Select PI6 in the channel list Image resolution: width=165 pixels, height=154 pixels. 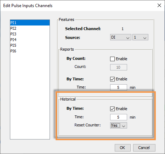coord(30,51)
